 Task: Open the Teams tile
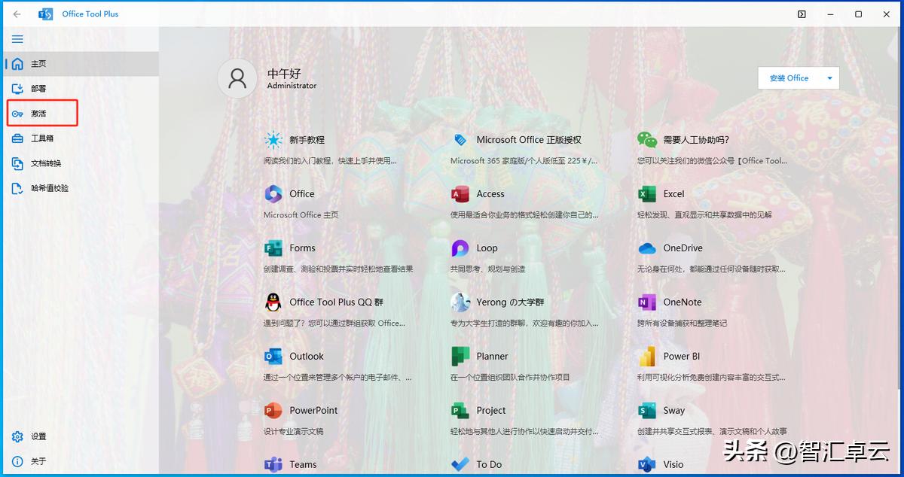coord(301,464)
